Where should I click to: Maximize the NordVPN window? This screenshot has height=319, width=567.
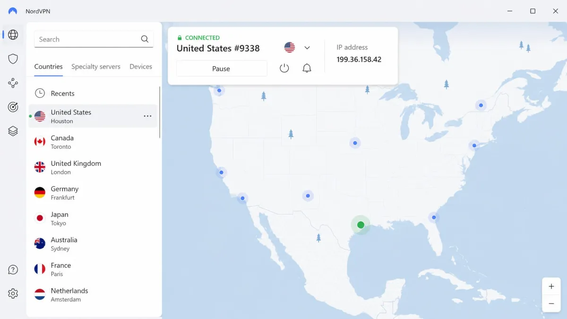pyautogui.click(x=533, y=11)
